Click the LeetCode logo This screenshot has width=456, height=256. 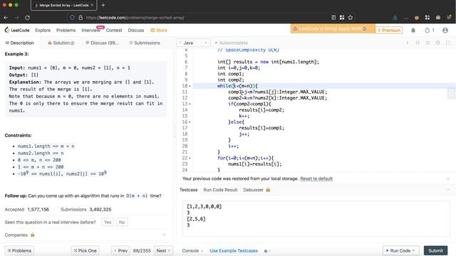pos(17,30)
